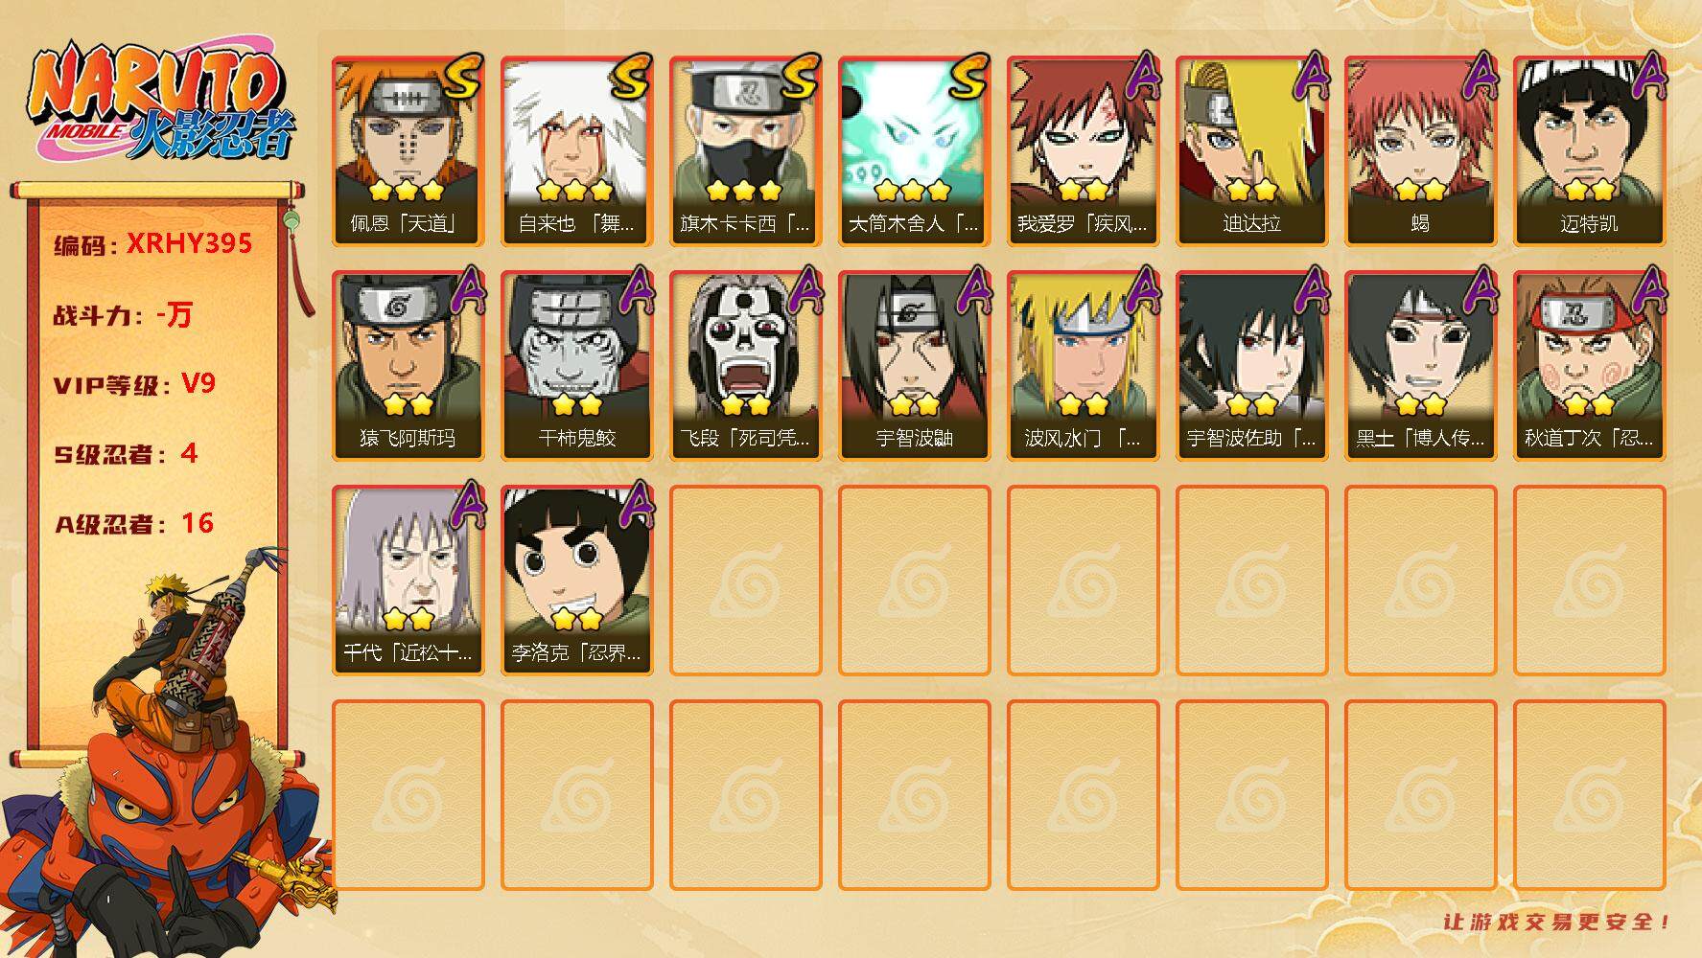
Task: Click the 猿飞阿斯玛 ninja card
Action: click(408, 366)
